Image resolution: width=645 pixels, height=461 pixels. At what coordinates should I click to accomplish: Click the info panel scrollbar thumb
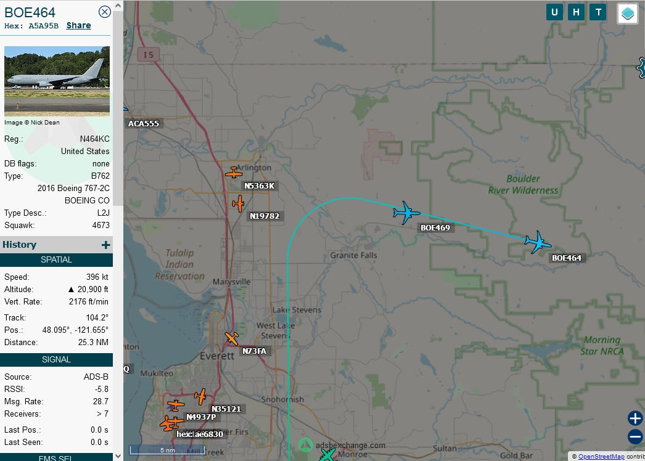click(118, 108)
